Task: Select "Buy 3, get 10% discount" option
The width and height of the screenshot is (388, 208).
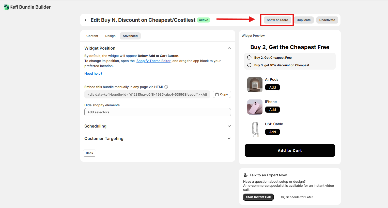Action: point(249,65)
